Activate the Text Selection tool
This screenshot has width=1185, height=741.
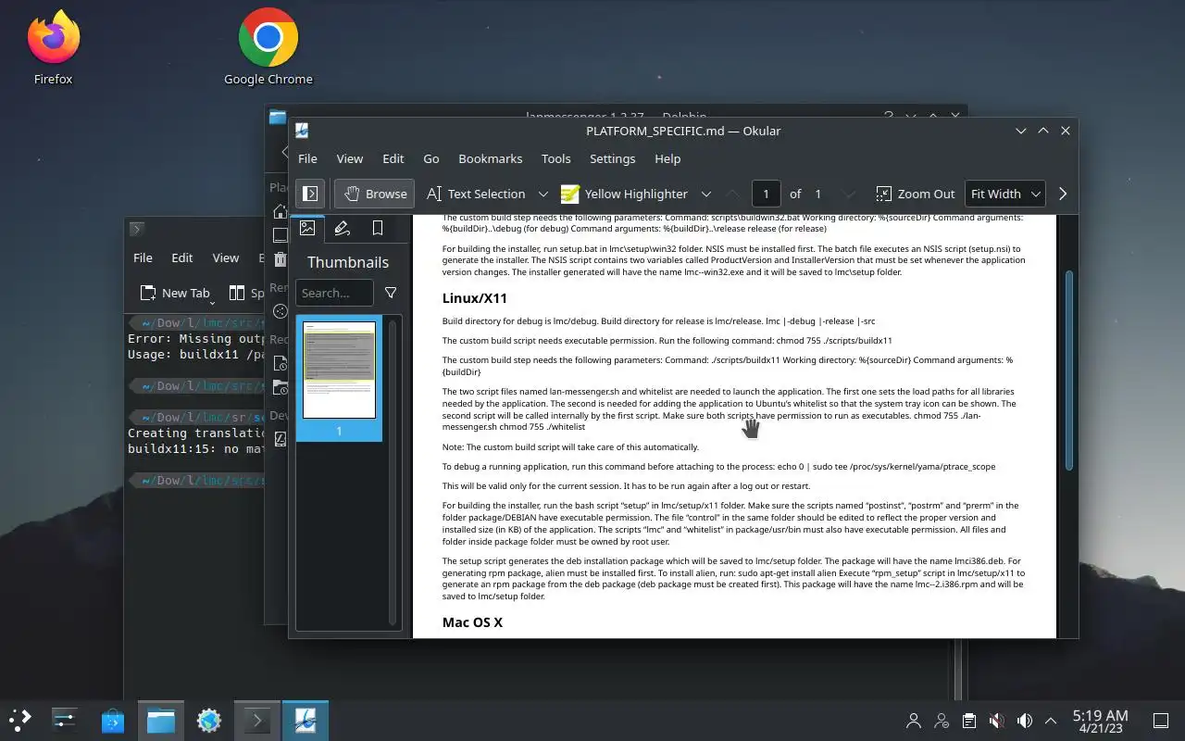point(476,194)
